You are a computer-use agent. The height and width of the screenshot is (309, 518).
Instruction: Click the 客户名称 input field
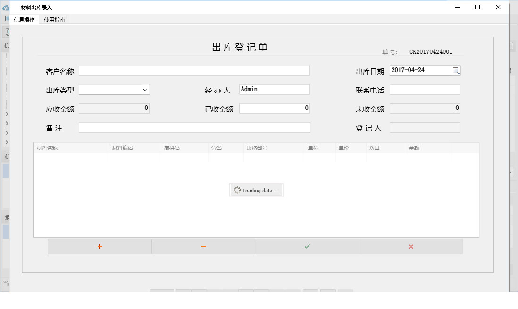(194, 70)
